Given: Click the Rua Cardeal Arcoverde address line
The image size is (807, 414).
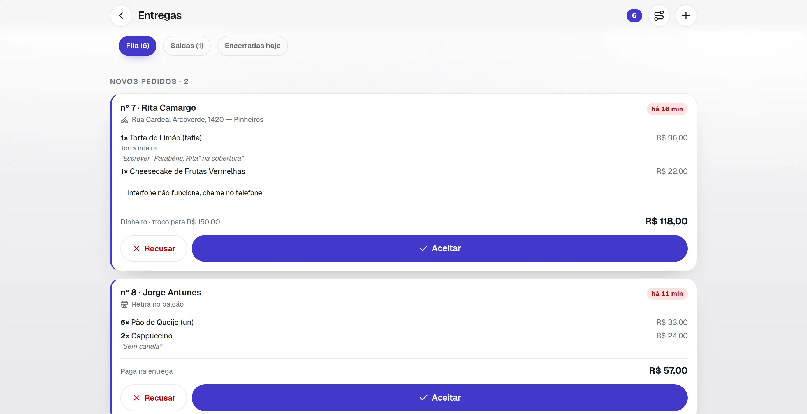Looking at the screenshot, I should pyautogui.click(x=197, y=120).
